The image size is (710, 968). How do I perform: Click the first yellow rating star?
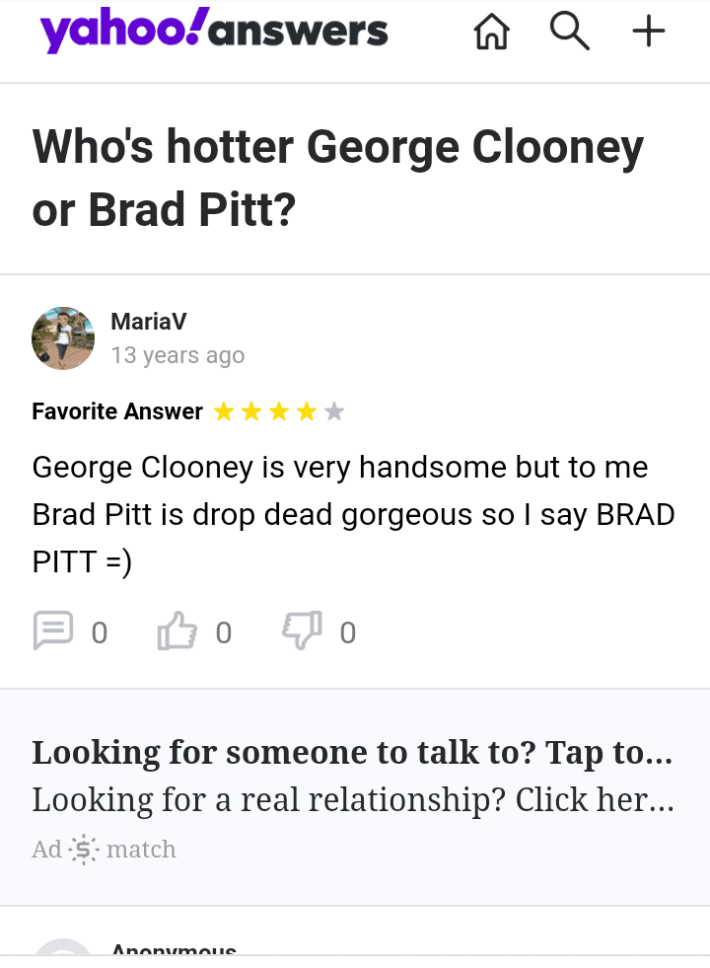224,411
